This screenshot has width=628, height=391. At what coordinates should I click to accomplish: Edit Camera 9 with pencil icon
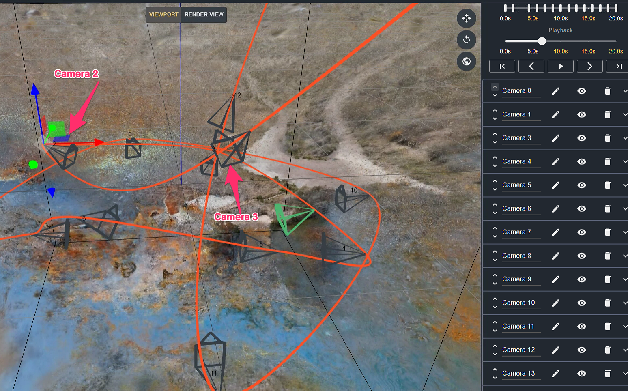click(556, 279)
